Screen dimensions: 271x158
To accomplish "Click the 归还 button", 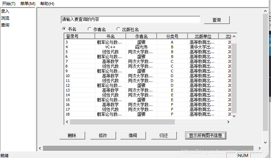I will (164, 136).
